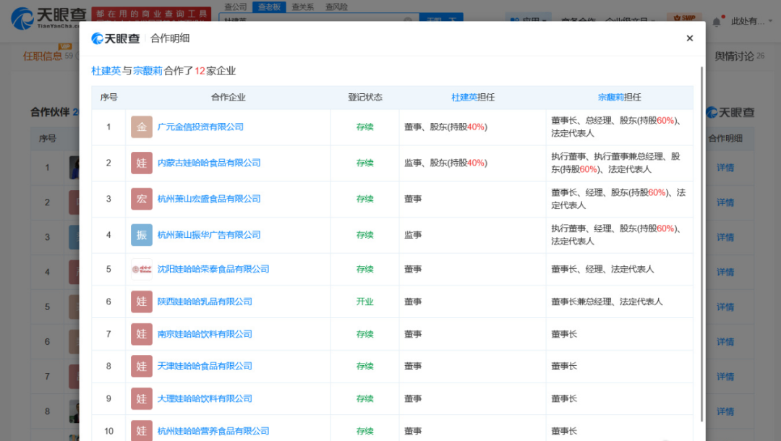The width and height of the screenshot is (781, 441).
Task: Click 详情 link in background row 6
Action: point(725,342)
